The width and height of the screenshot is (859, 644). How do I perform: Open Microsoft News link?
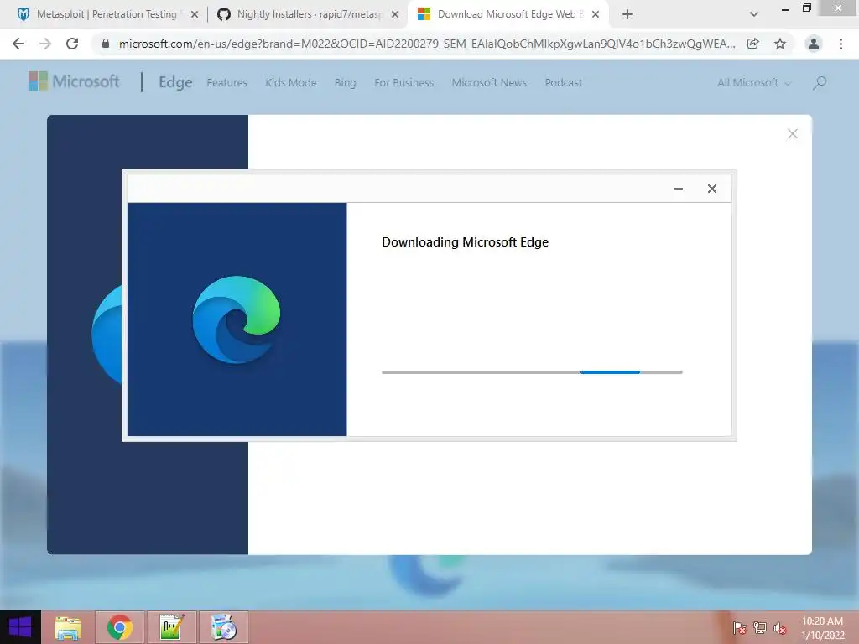point(489,83)
